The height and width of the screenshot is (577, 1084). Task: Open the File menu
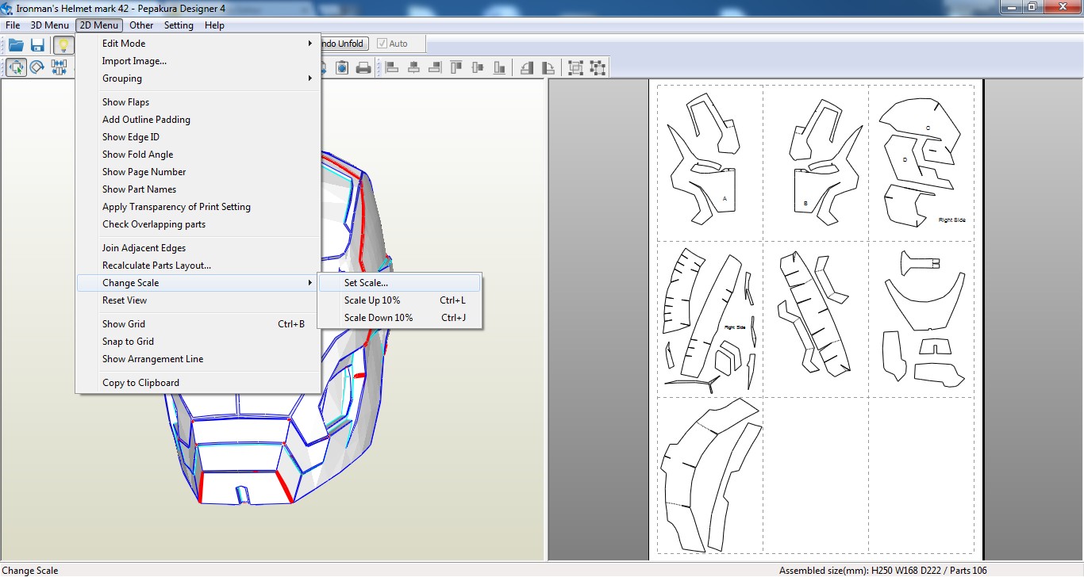coord(13,25)
